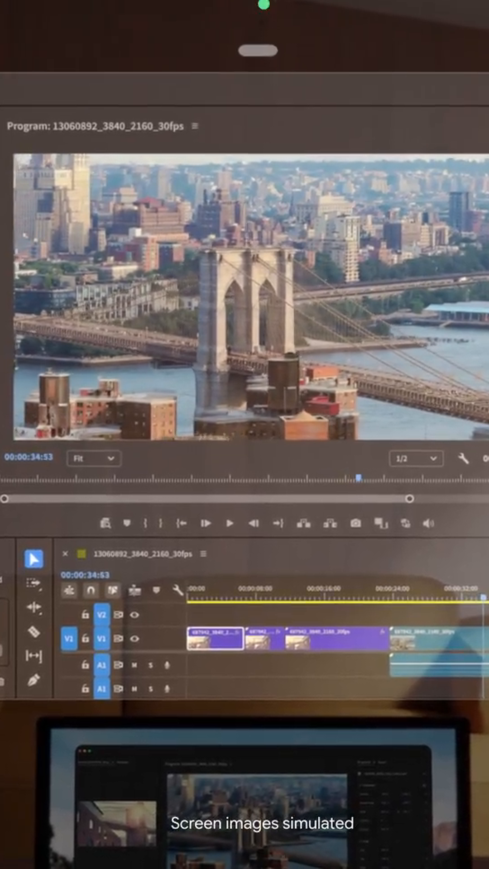The image size is (489, 869).
Task: Select the first purple clip on V1
Action: (216, 639)
